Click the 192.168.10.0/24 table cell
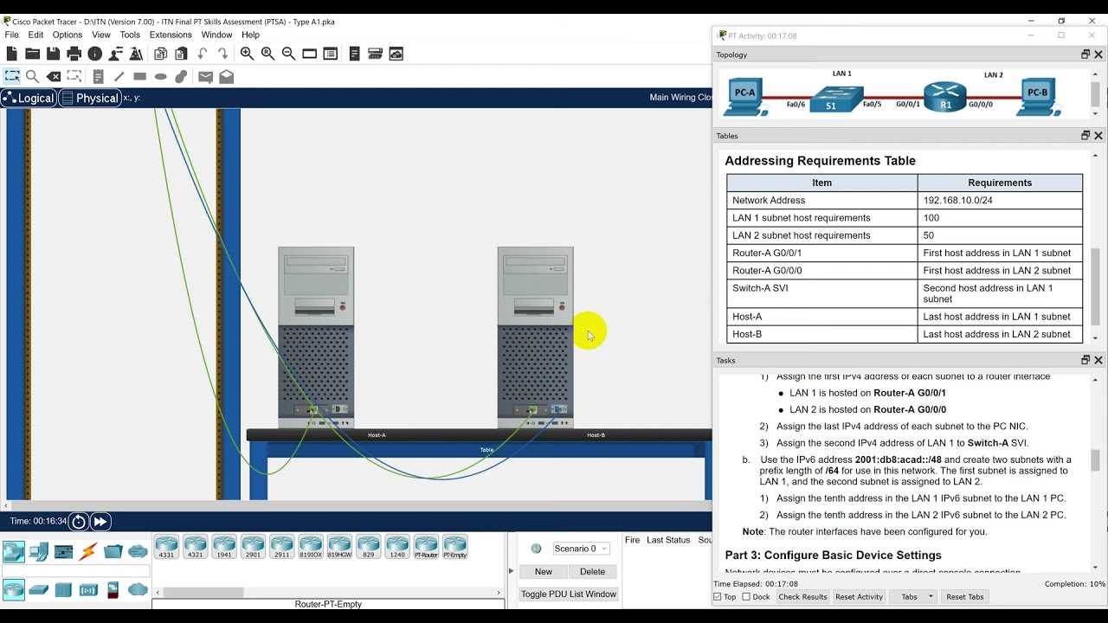The image size is (1108, 623). (x=1000, y=200)
